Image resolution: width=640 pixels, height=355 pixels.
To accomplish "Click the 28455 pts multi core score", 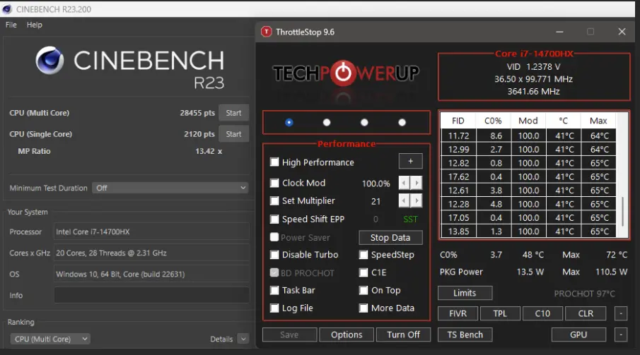I will (x=197, y=113).
